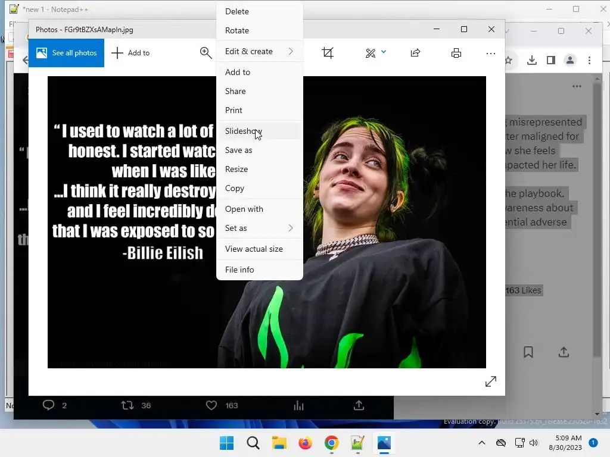Choose Delete from context menu

[260, 11]
